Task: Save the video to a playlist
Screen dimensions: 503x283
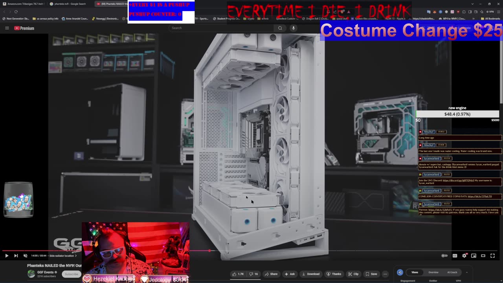Action: pos(371,274)
